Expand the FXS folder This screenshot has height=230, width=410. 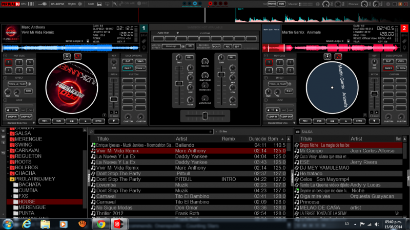12,196
